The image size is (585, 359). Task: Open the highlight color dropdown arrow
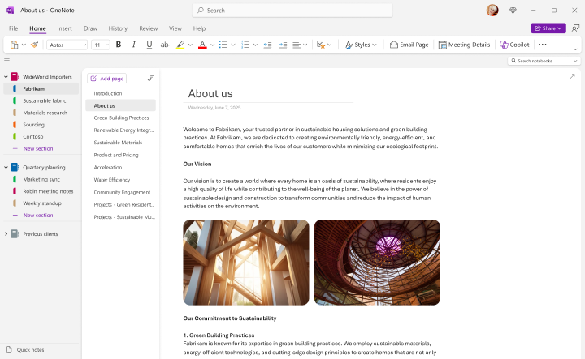(x=190, y=45)
